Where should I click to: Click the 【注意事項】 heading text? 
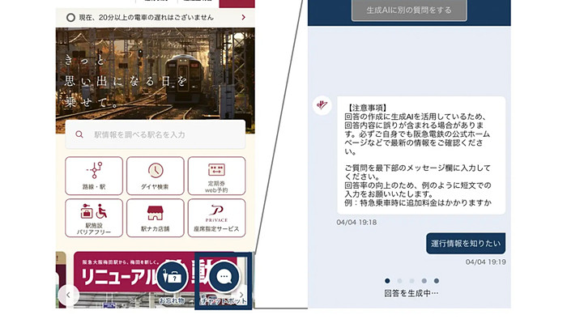(x=367, y=108)
